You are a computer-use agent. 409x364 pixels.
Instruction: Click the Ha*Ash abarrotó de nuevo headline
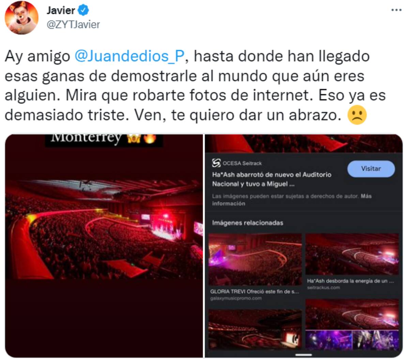272,179
